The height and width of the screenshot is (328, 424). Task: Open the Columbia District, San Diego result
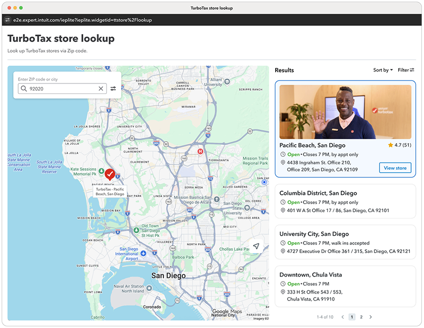tap(345, 202)
